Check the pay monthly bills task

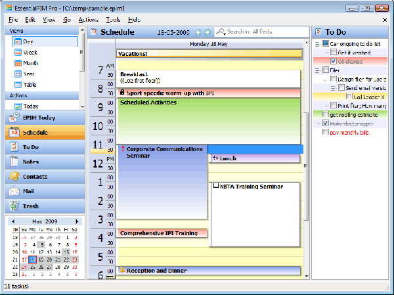[x=326, y=132]
